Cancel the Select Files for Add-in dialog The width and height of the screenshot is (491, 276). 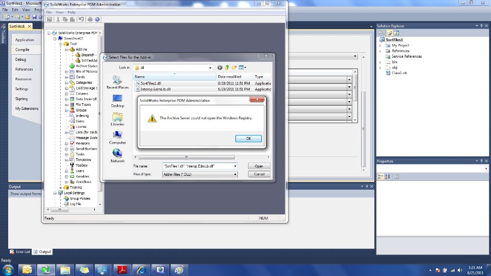coord(259,174)
